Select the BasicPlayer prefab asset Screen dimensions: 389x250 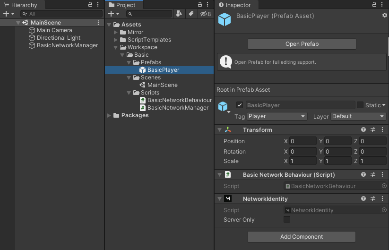click(159, 70)
